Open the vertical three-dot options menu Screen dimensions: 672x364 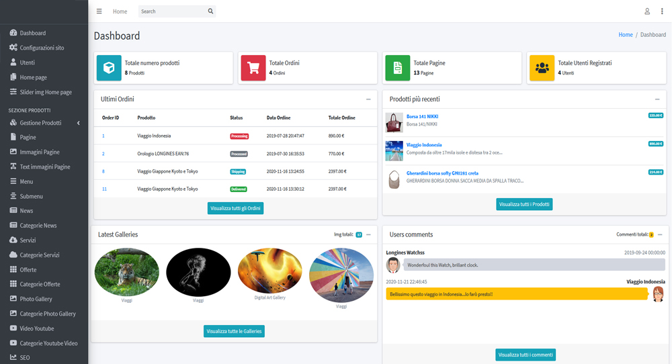pos(662,11)
